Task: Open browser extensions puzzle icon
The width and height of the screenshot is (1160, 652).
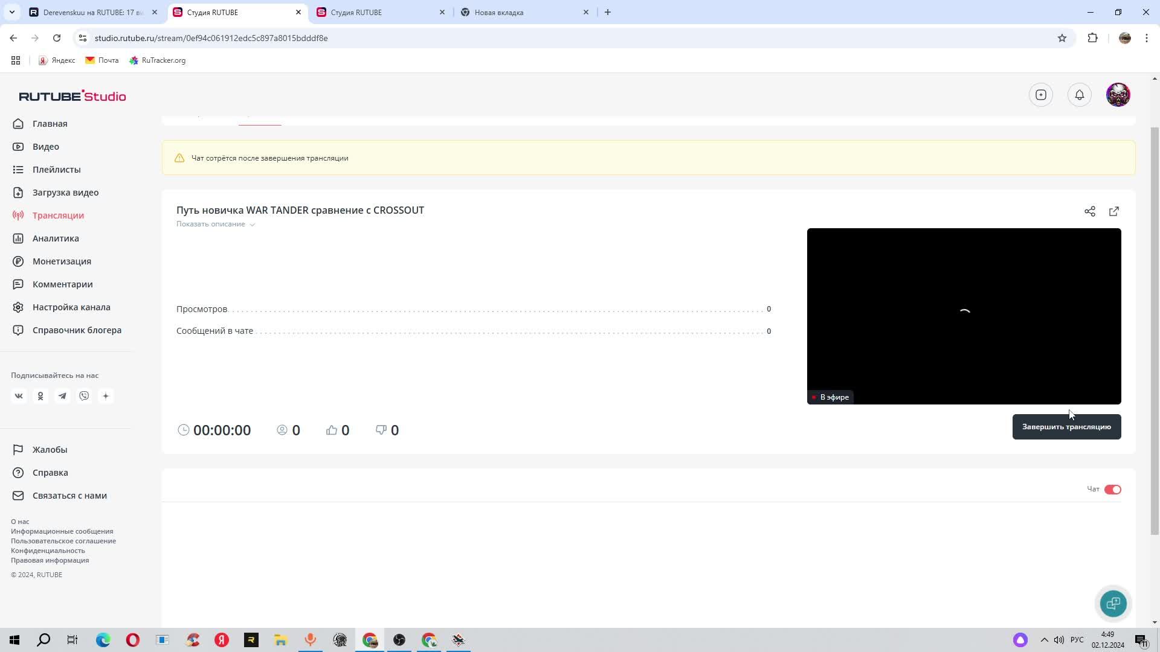Action: [1092, 38]
